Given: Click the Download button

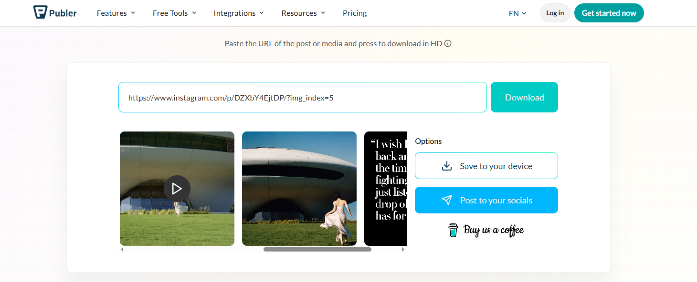Looking at the screenshot, I should click(x=524, y=97).
